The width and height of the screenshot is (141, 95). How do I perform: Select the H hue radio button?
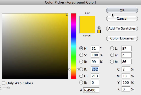(81, 48)
